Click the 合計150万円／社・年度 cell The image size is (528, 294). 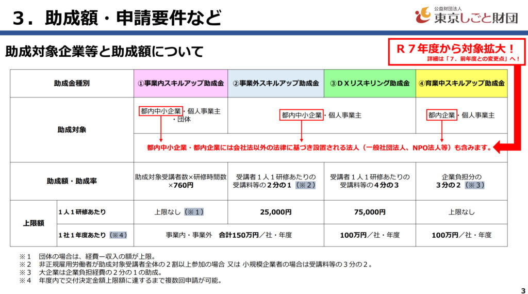point(255,235)
